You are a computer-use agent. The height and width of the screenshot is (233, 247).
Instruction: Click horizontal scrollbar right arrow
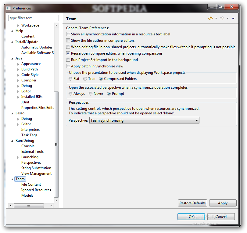tap(51, 206)
